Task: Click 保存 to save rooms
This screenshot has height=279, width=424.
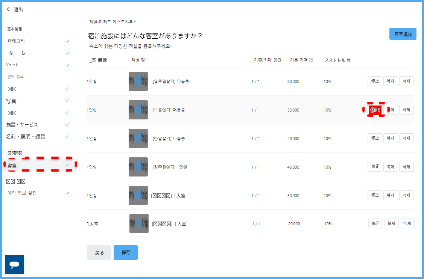Action: click(126, 253)
